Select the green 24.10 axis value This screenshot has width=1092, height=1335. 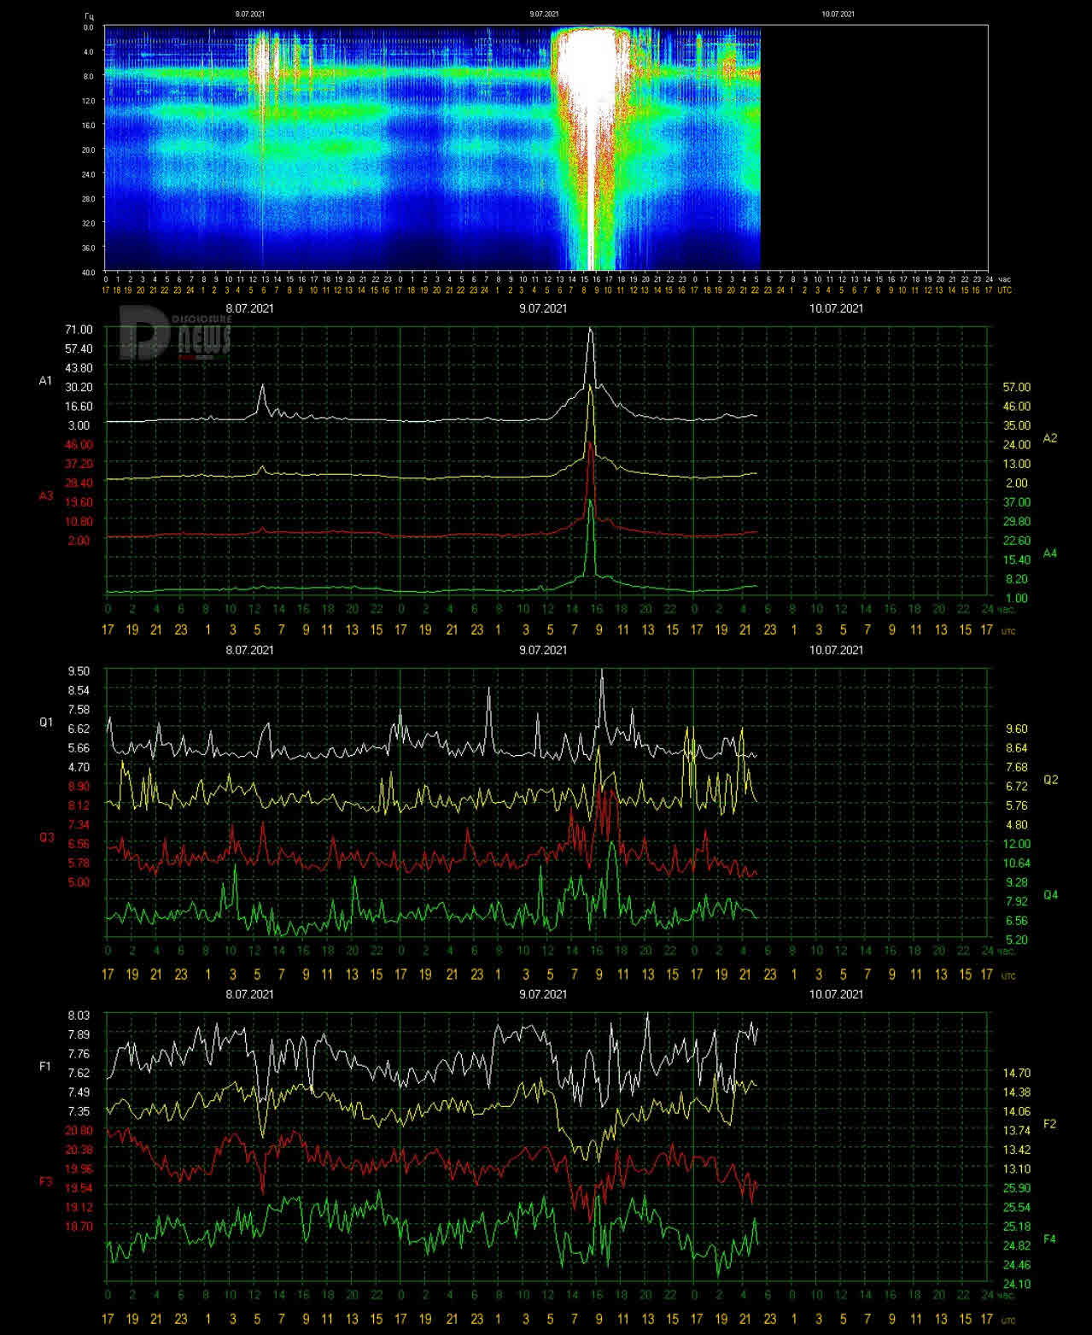tap(1017, 1284)
